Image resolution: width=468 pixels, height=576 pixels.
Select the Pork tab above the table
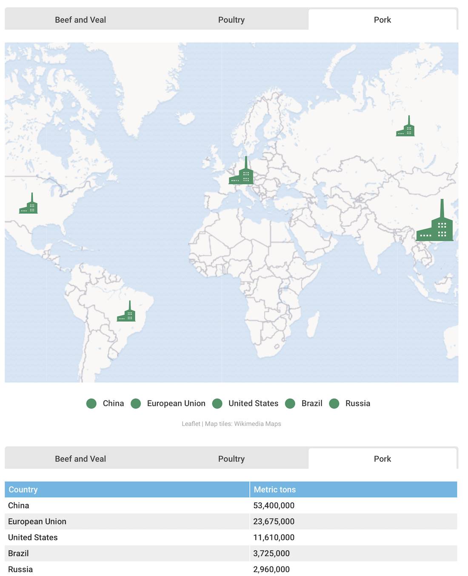(382, 459)
